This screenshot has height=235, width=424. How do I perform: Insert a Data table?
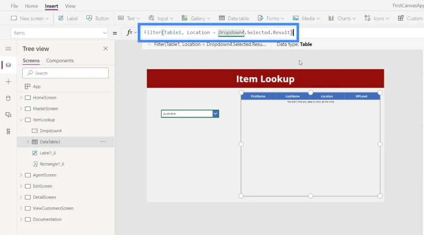tap(234, 18)
